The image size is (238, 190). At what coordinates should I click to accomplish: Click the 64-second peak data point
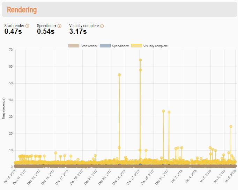pyautogui.click(x=140, y=60)
